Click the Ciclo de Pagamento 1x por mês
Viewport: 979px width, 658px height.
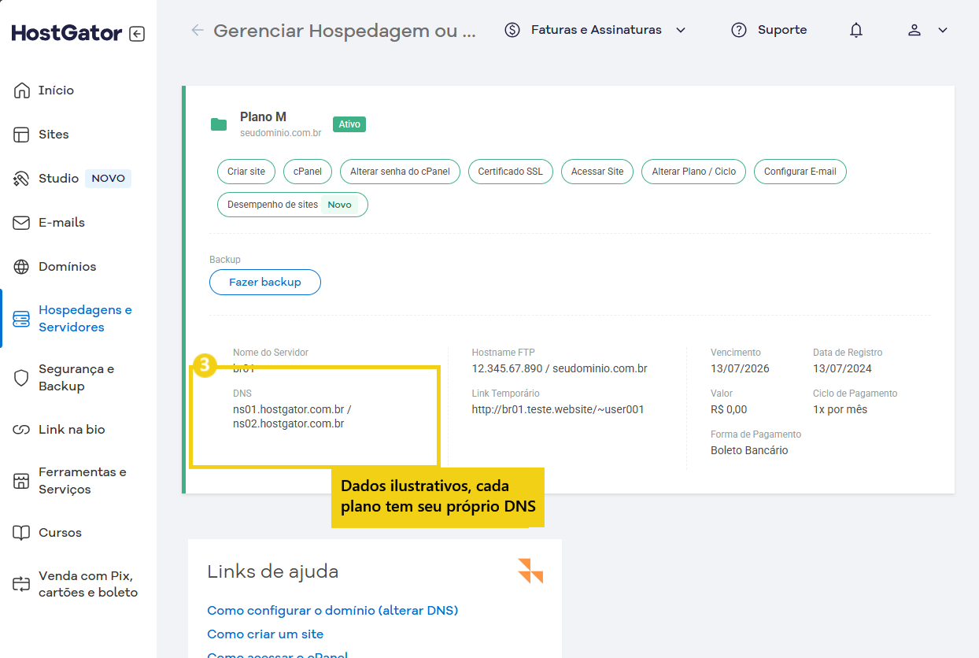[840, 409]
